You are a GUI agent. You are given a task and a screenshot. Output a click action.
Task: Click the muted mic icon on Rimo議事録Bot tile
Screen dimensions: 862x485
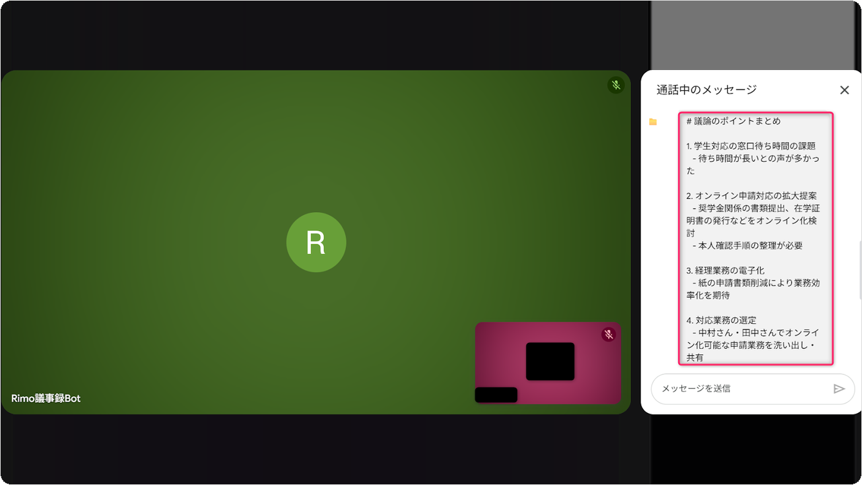pos(616,86)
